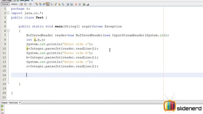
Task: Toggle Highlight Search icon
Action: [48, 4]
